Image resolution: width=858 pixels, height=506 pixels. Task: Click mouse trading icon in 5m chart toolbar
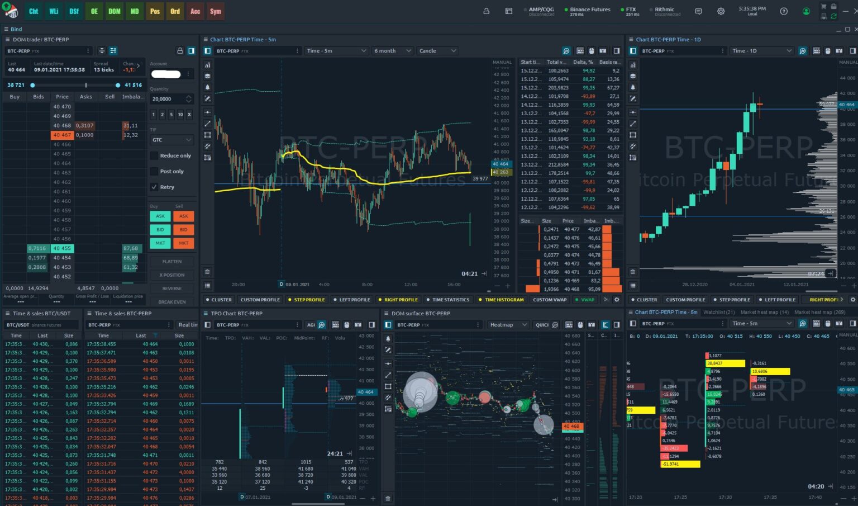592,51
